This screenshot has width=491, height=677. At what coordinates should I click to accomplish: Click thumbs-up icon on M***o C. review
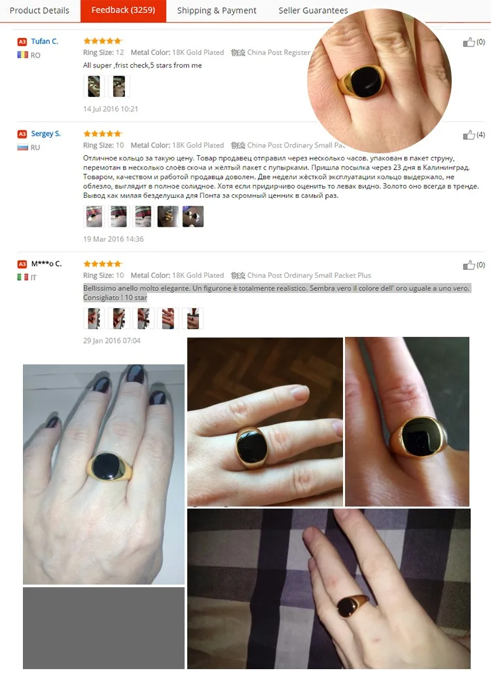[x=469, y=265]
